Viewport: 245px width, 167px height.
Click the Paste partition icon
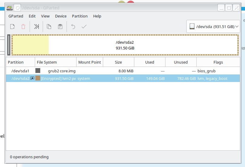tap(60, 27)
